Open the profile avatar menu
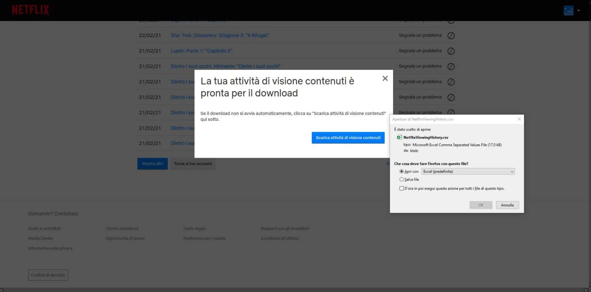Screen dimensions: 591x292 tap(568, 11)
